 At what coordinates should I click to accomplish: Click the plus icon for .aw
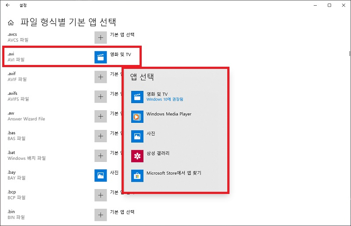point(100,116)
